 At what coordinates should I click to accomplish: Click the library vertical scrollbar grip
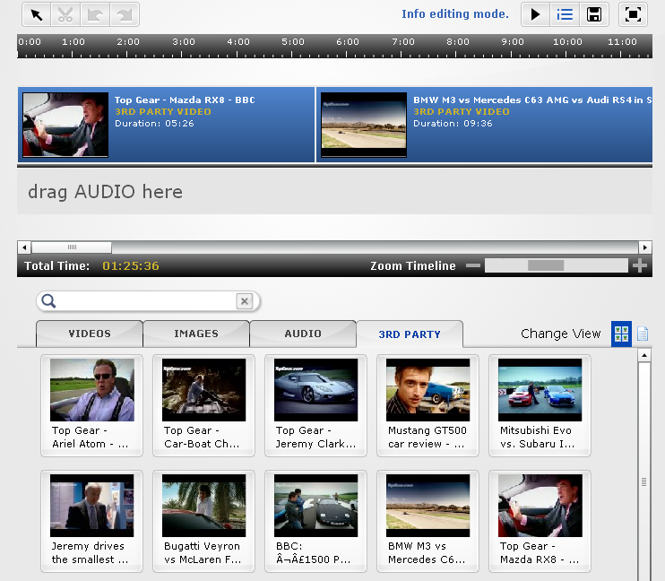pyautogui.click(x=643, y=481)
